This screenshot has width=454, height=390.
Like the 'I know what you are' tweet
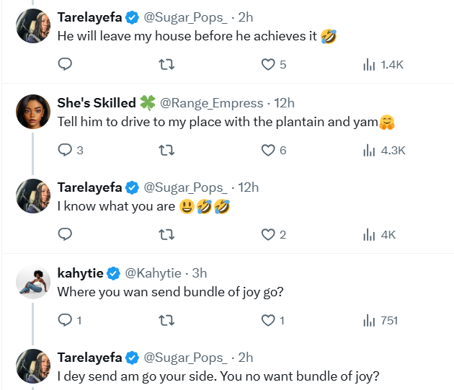click(x=268, y=234)
